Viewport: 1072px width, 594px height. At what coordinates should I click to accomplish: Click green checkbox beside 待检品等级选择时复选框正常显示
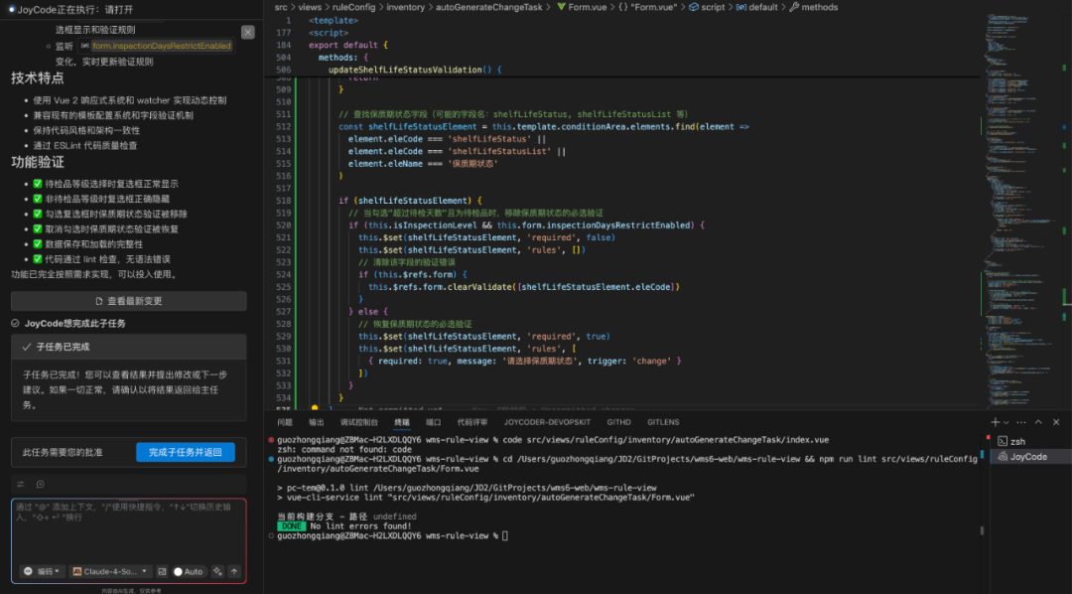(38, 184)
